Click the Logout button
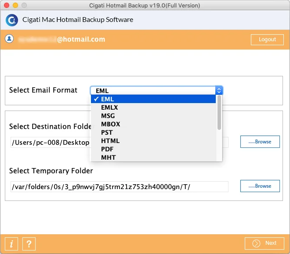Screen dimensions: 290x254 click(267, 39)
